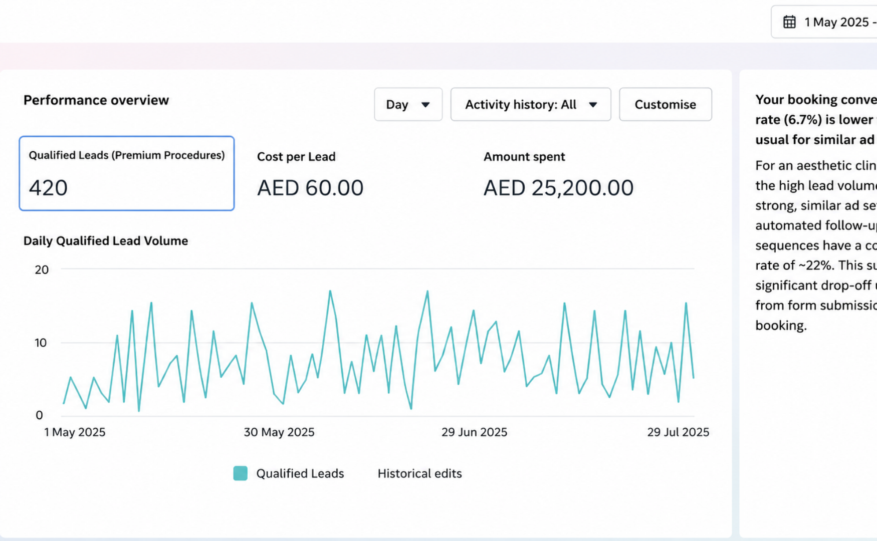
Task: Click the AED 25,200.00 value
Action: [558, 188]
